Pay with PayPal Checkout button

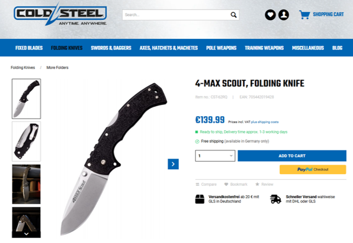[x=313, y=169]
